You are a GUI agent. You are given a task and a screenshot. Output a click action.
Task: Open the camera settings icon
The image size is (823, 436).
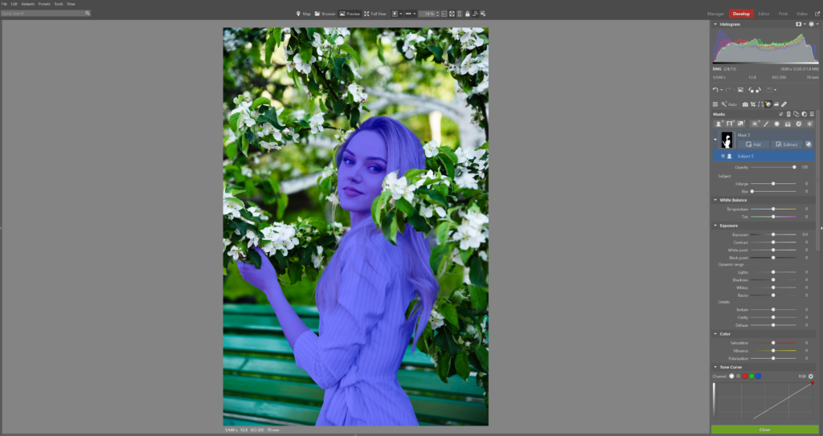[745, 104]
